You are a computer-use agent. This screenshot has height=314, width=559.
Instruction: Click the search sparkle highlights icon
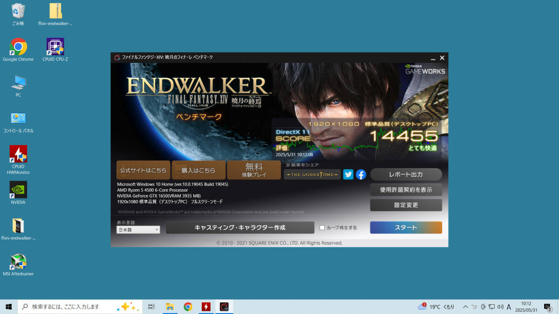pyautogui.click(x=128, y=307)
